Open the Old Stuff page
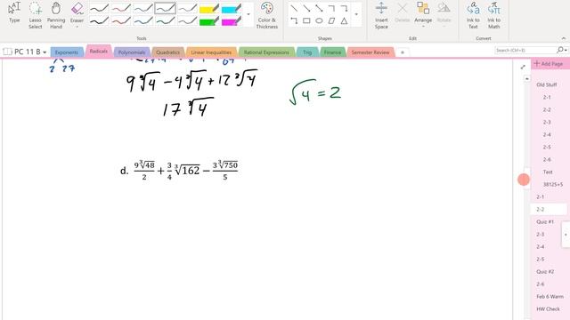Viewport: 570px width, 320px height. click(546, 84)
